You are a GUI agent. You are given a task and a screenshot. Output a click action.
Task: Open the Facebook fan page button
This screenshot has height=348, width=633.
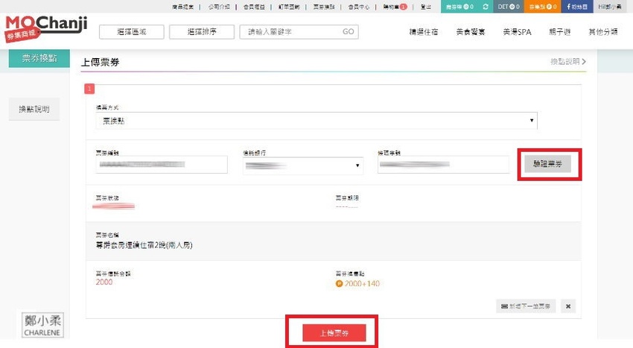(x=568, y=6)
